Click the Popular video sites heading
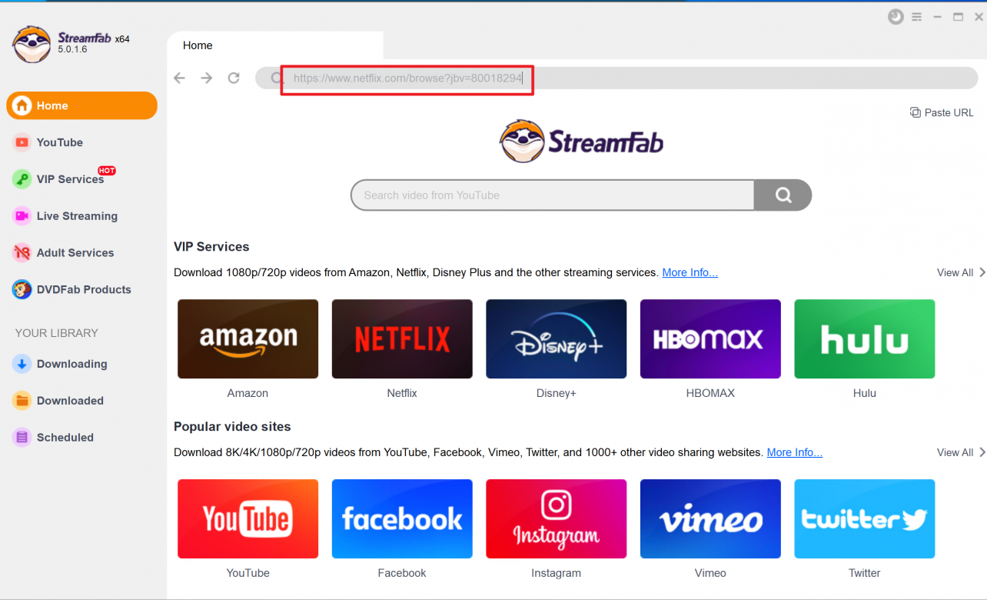 tap(232, 427)
